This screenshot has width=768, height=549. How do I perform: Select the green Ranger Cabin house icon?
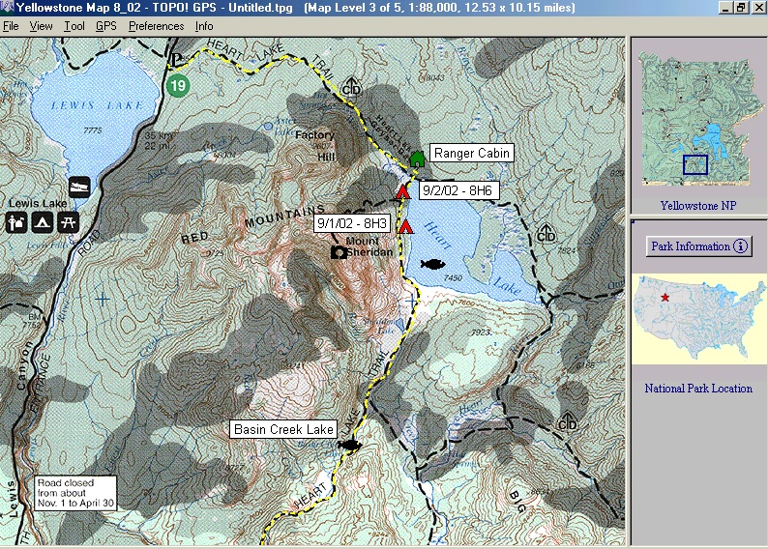point(417,158)
